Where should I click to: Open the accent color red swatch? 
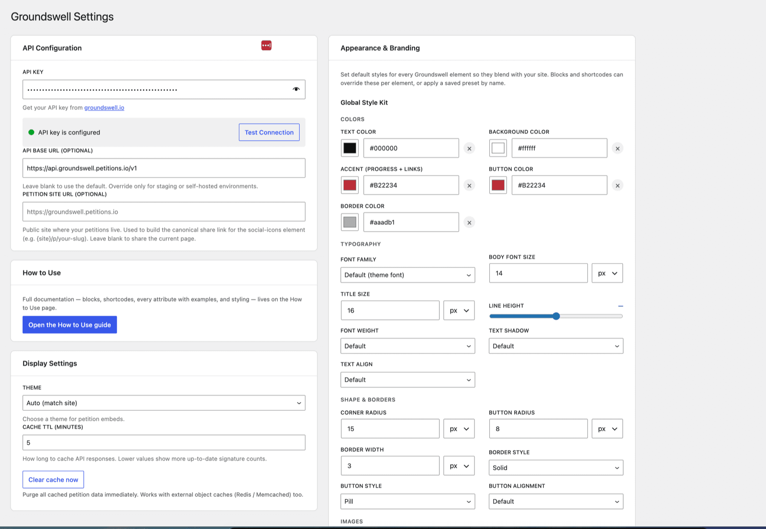pyautogui.click(x=350, y=185)
